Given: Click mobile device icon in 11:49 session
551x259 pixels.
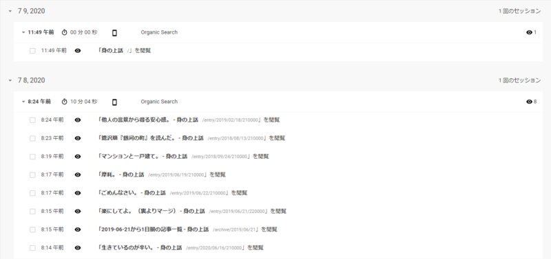Looking at the screenshot, I should (x=114, y=32).
